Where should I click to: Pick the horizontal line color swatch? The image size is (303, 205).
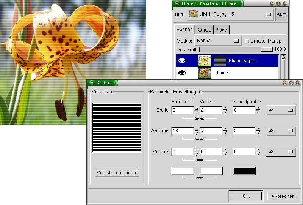[183, 171]
